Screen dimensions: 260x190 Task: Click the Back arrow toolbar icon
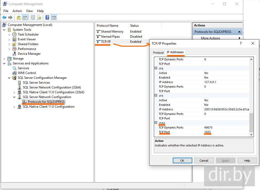(4, 18)
